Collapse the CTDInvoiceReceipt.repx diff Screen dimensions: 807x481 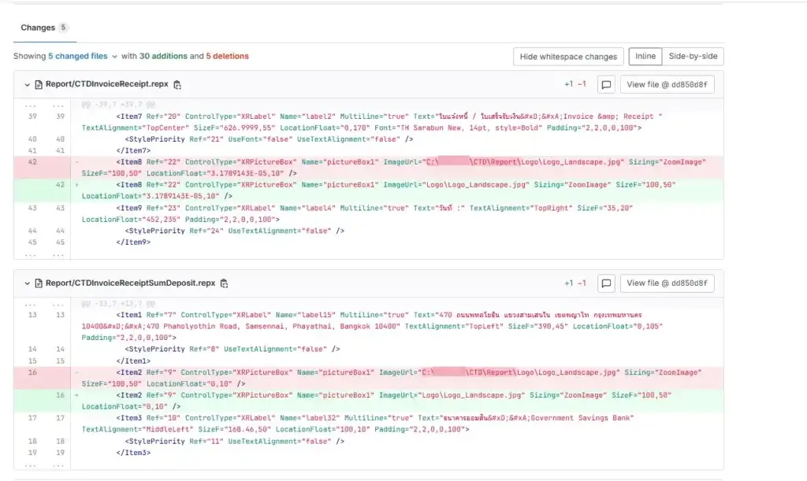27,85
